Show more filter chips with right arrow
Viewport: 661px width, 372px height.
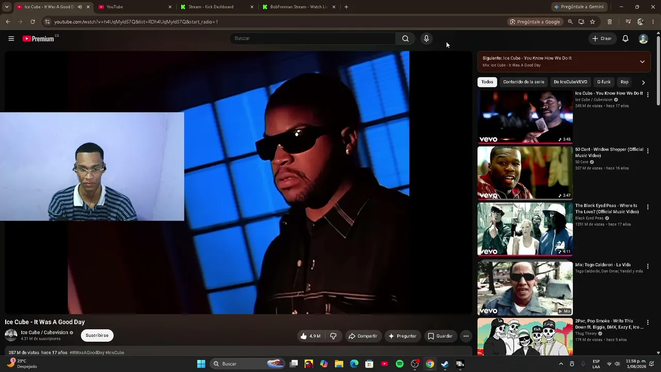(x=643, y=82)
